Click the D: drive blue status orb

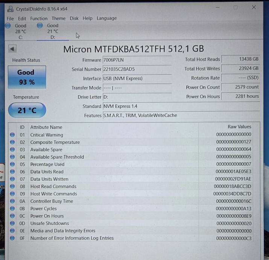(x=40, y=25)
